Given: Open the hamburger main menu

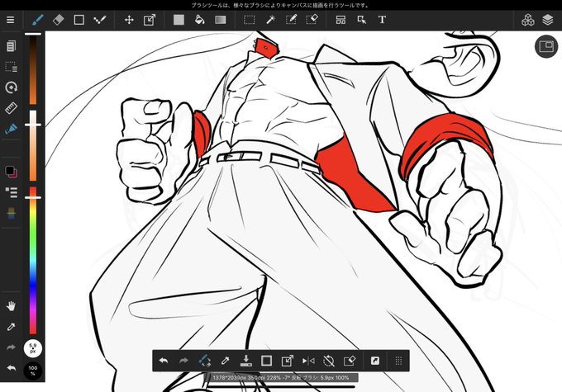Looking at the screenshot, I should (11, 20).
